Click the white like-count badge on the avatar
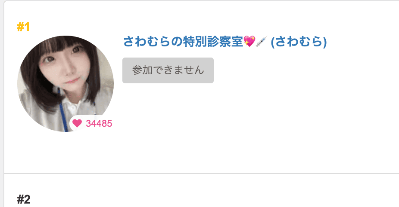 [92, 123]
